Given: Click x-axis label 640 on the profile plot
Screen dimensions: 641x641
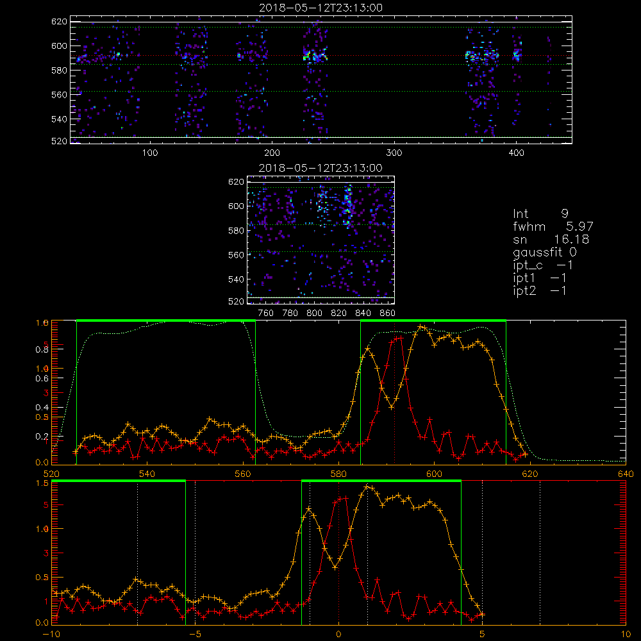Looking at the screenshot, I should pyautogui.click(x=626, y=474).
